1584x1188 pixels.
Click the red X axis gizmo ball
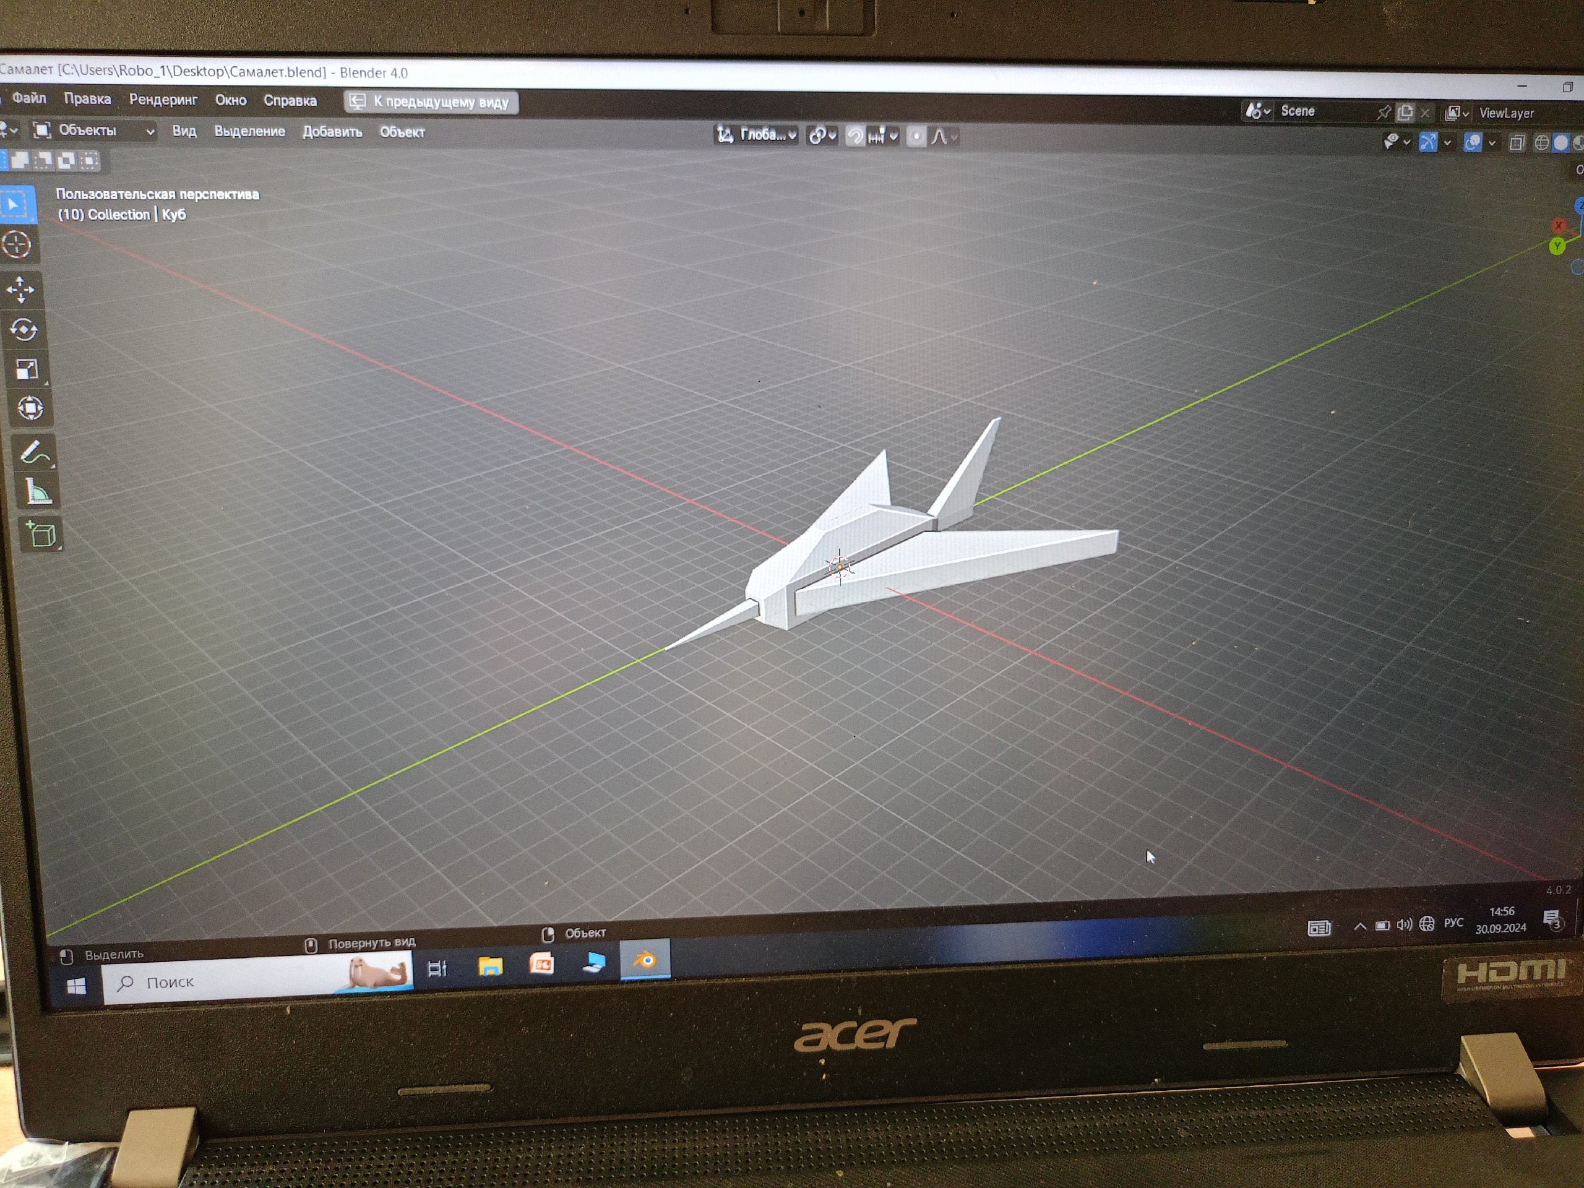click(1558, 226)
